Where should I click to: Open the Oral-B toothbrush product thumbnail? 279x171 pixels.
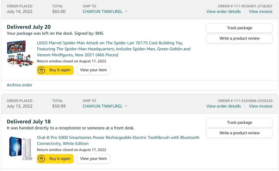(x=20, y=148)
